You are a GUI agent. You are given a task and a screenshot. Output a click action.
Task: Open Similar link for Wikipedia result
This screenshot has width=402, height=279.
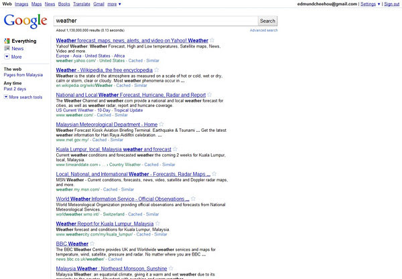click(141, 85)
